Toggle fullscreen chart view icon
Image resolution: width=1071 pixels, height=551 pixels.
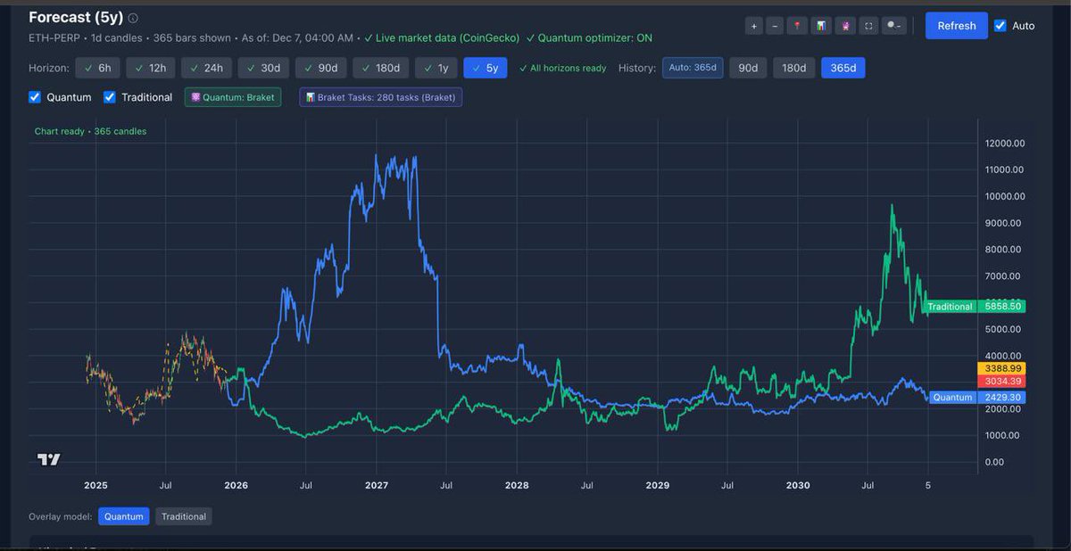pyautogui.click(x=868, y=26)
